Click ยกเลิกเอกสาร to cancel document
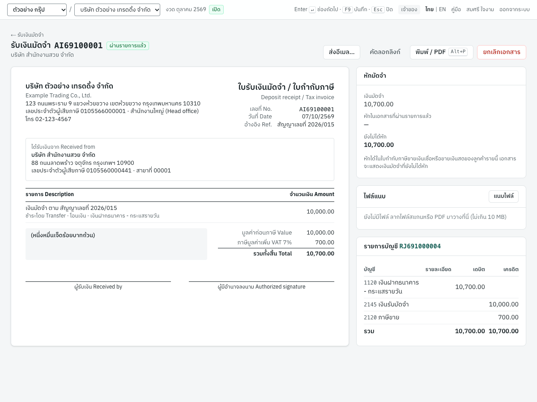Image resolution: width=537 pixels, height=402 pixels. pos(502,52)
